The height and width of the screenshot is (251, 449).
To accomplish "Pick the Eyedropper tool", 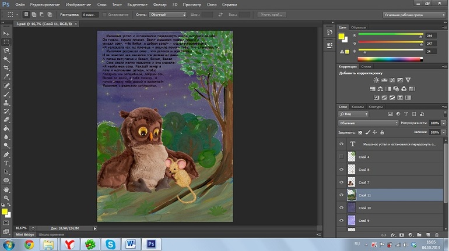I will (x=6, y=76).
